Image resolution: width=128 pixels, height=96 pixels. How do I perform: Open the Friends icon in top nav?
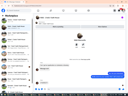click(x=51, y=10)
